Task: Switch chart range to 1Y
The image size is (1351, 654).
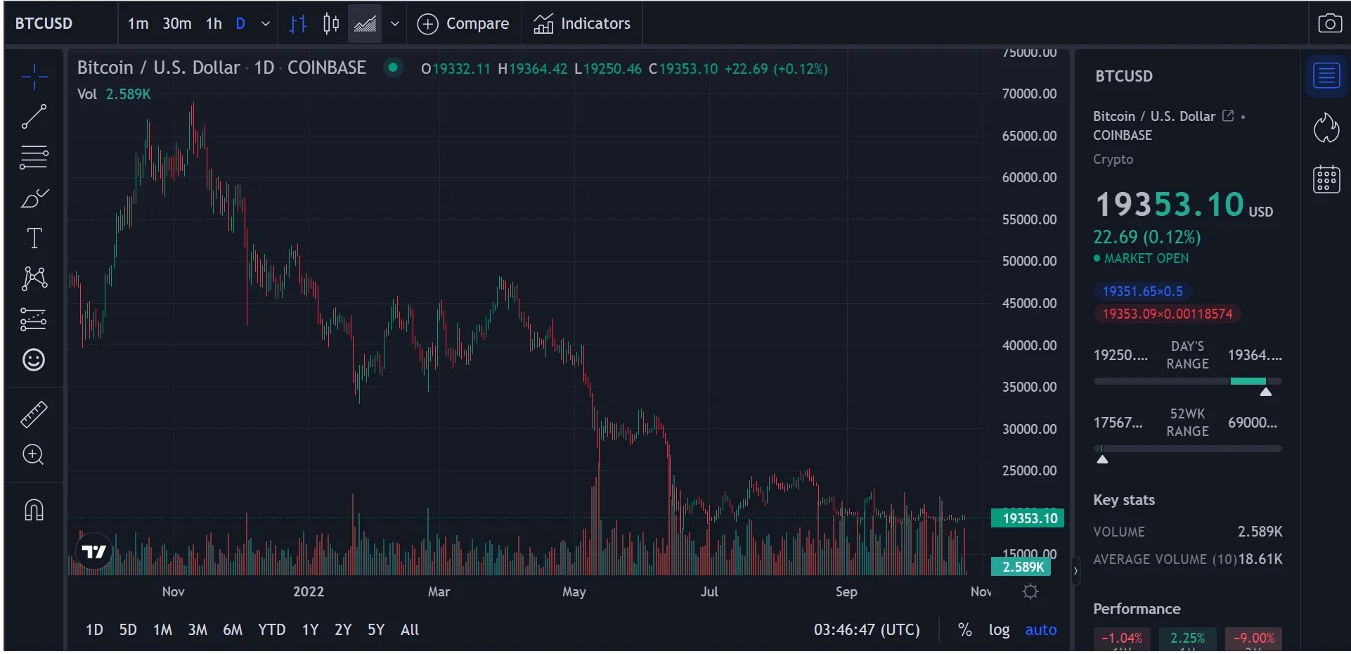Action: (x=310, y=629)
